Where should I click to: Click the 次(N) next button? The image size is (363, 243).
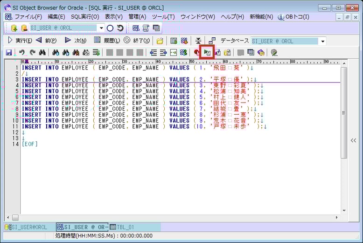(75, 41)
